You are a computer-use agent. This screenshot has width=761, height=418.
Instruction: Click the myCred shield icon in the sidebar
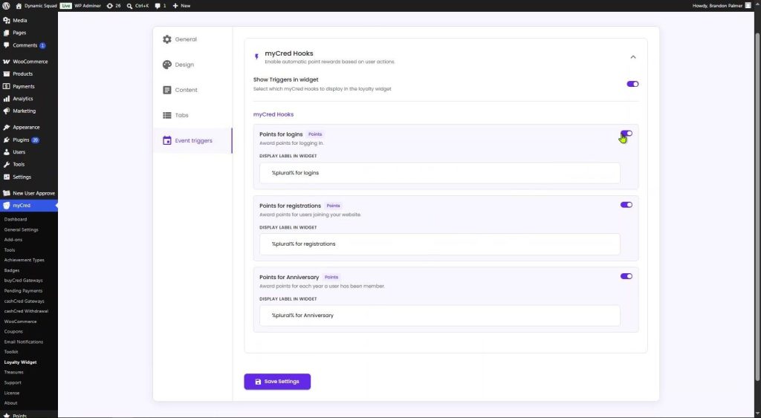pyautogui.click(x=6, y=206)
